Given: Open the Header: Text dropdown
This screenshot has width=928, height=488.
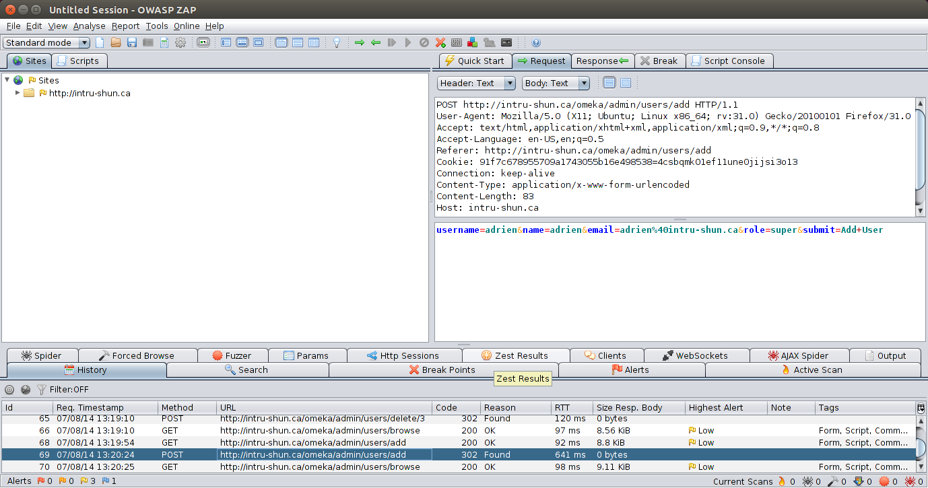Looking at the screenshot, I should pos(477,83).
